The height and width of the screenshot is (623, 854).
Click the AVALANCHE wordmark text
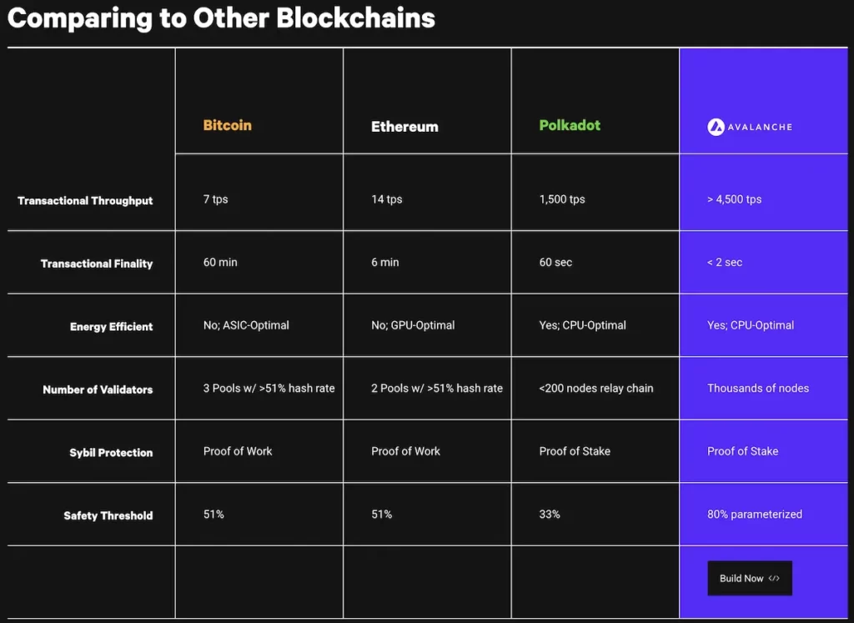coord(760,127)
